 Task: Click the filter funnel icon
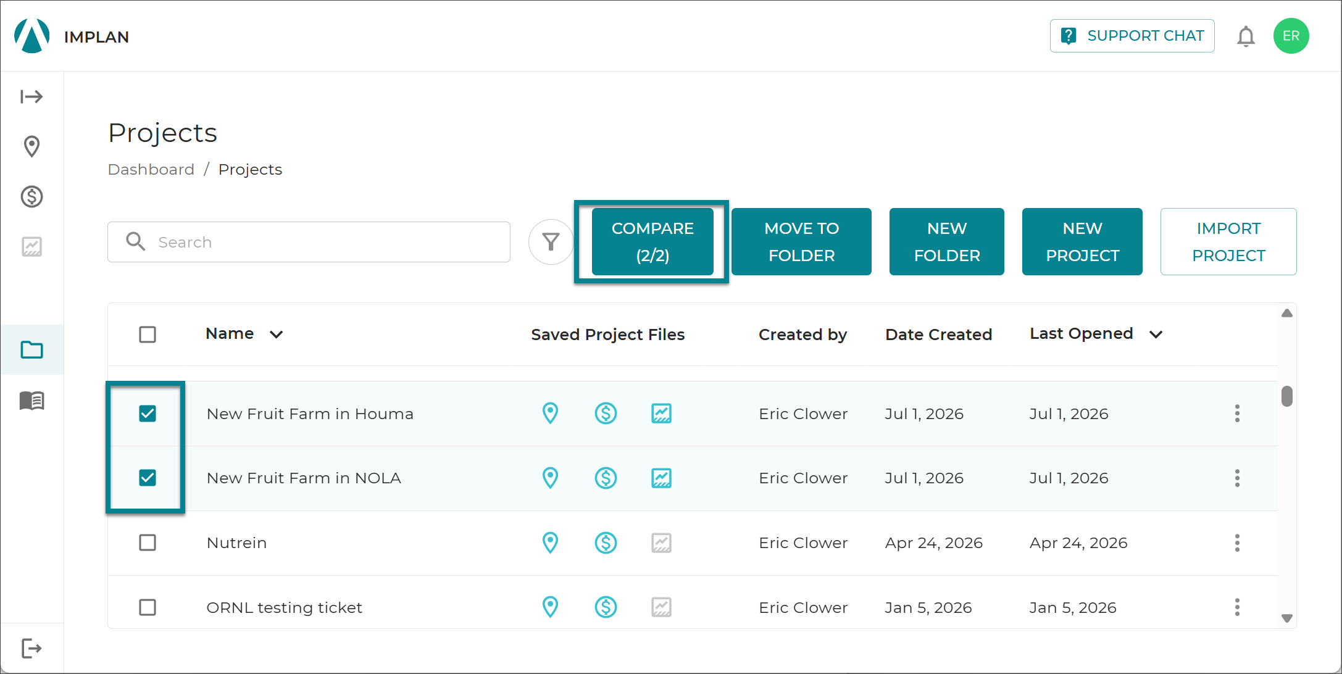click(x=551, y=242)
